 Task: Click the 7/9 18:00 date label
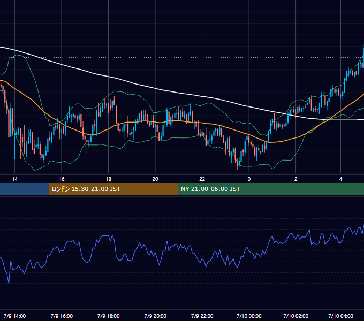[109, 316]
